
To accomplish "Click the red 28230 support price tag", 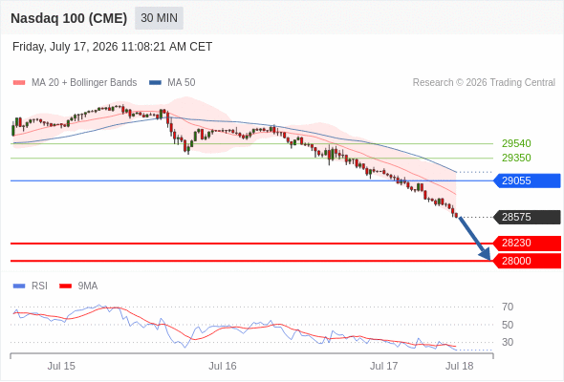I will 527,243.
